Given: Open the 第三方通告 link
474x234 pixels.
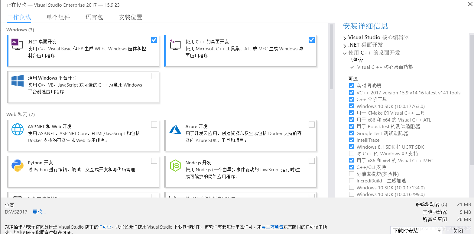Looking at the screenshot, I should point(272,227).
